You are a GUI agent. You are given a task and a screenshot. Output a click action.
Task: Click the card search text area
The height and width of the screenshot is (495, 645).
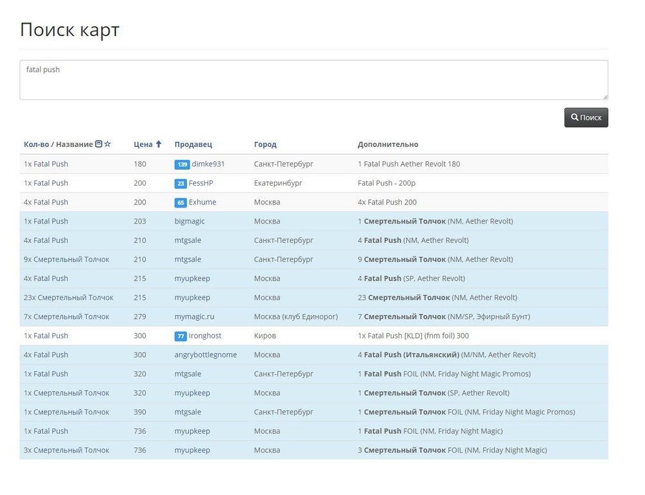pyautogui.click(x=313, y=80)
